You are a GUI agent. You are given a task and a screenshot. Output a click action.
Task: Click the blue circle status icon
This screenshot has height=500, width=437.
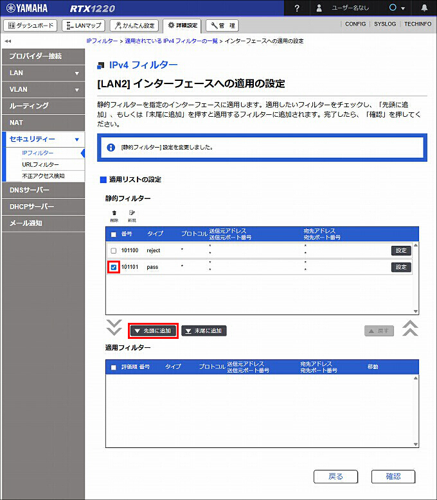[393, 8]
